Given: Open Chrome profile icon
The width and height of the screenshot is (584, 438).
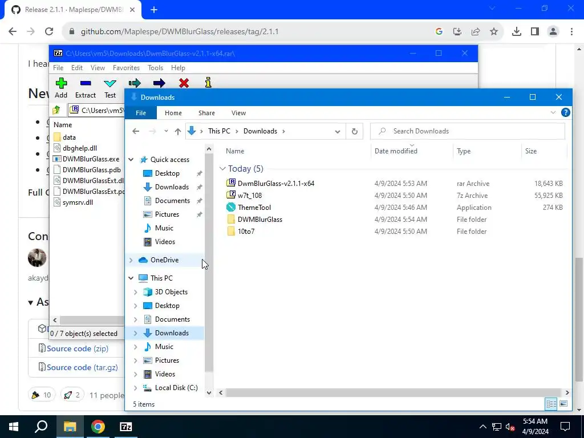Looking at the screenshot, I should 553,31.
